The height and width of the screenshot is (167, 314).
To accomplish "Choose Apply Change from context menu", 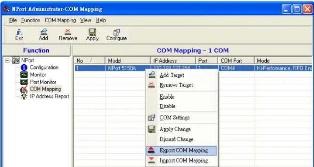I will tap(182, 129).
